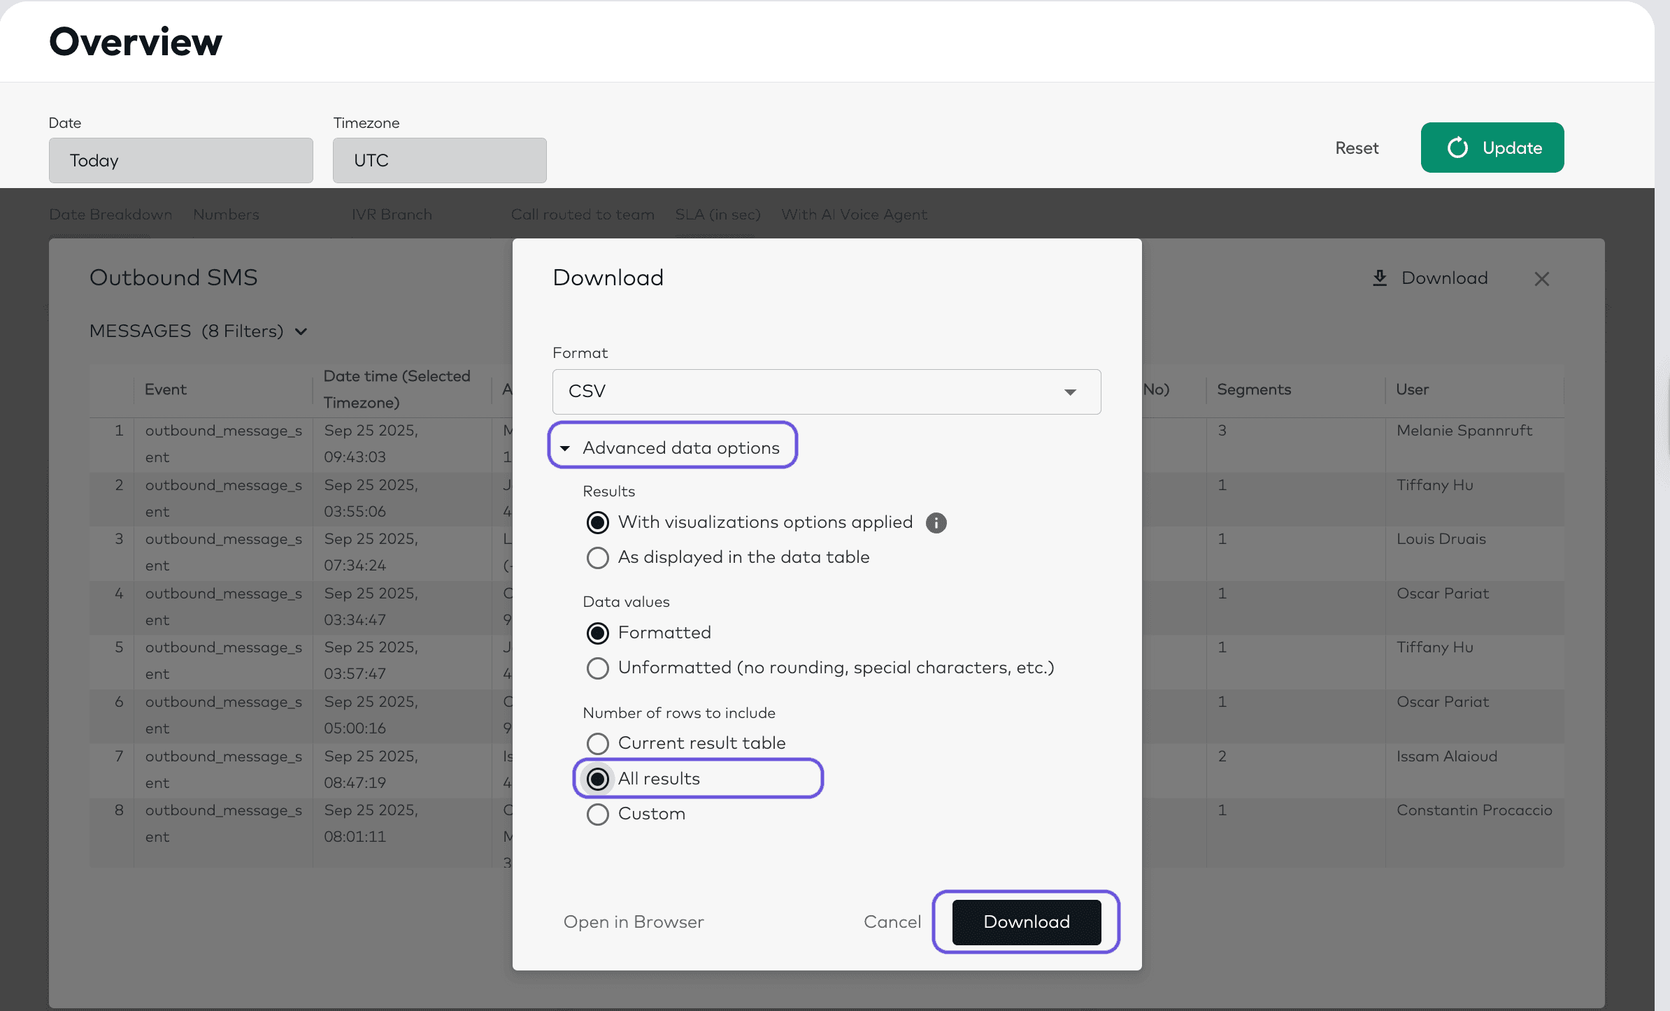Select the Custom rows option
This screenshot has width=1670, height=1011.
598,815
